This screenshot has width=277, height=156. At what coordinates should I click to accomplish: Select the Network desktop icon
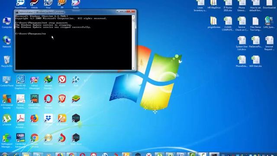7,42
